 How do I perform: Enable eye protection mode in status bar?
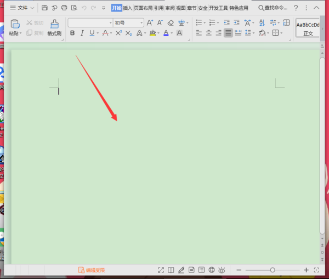pyautogui.click(x=222, y=270)
